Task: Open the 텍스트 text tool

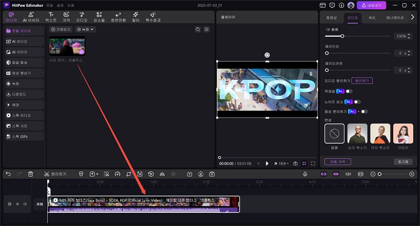Action: (51, 17)
